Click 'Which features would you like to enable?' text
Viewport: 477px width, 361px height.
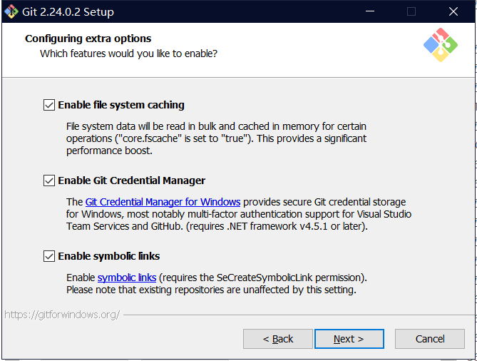128,54
